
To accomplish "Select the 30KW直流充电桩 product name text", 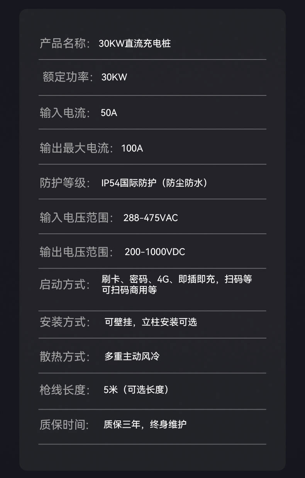I will tap(134, 43).
